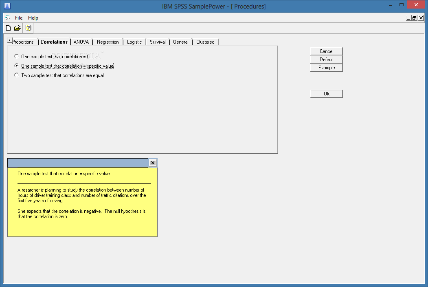Select 'One sample test that correlation = specific value'

[x=64, y=66]
